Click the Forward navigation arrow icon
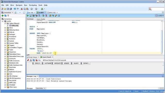165x93 pixels. coord(36,9)
